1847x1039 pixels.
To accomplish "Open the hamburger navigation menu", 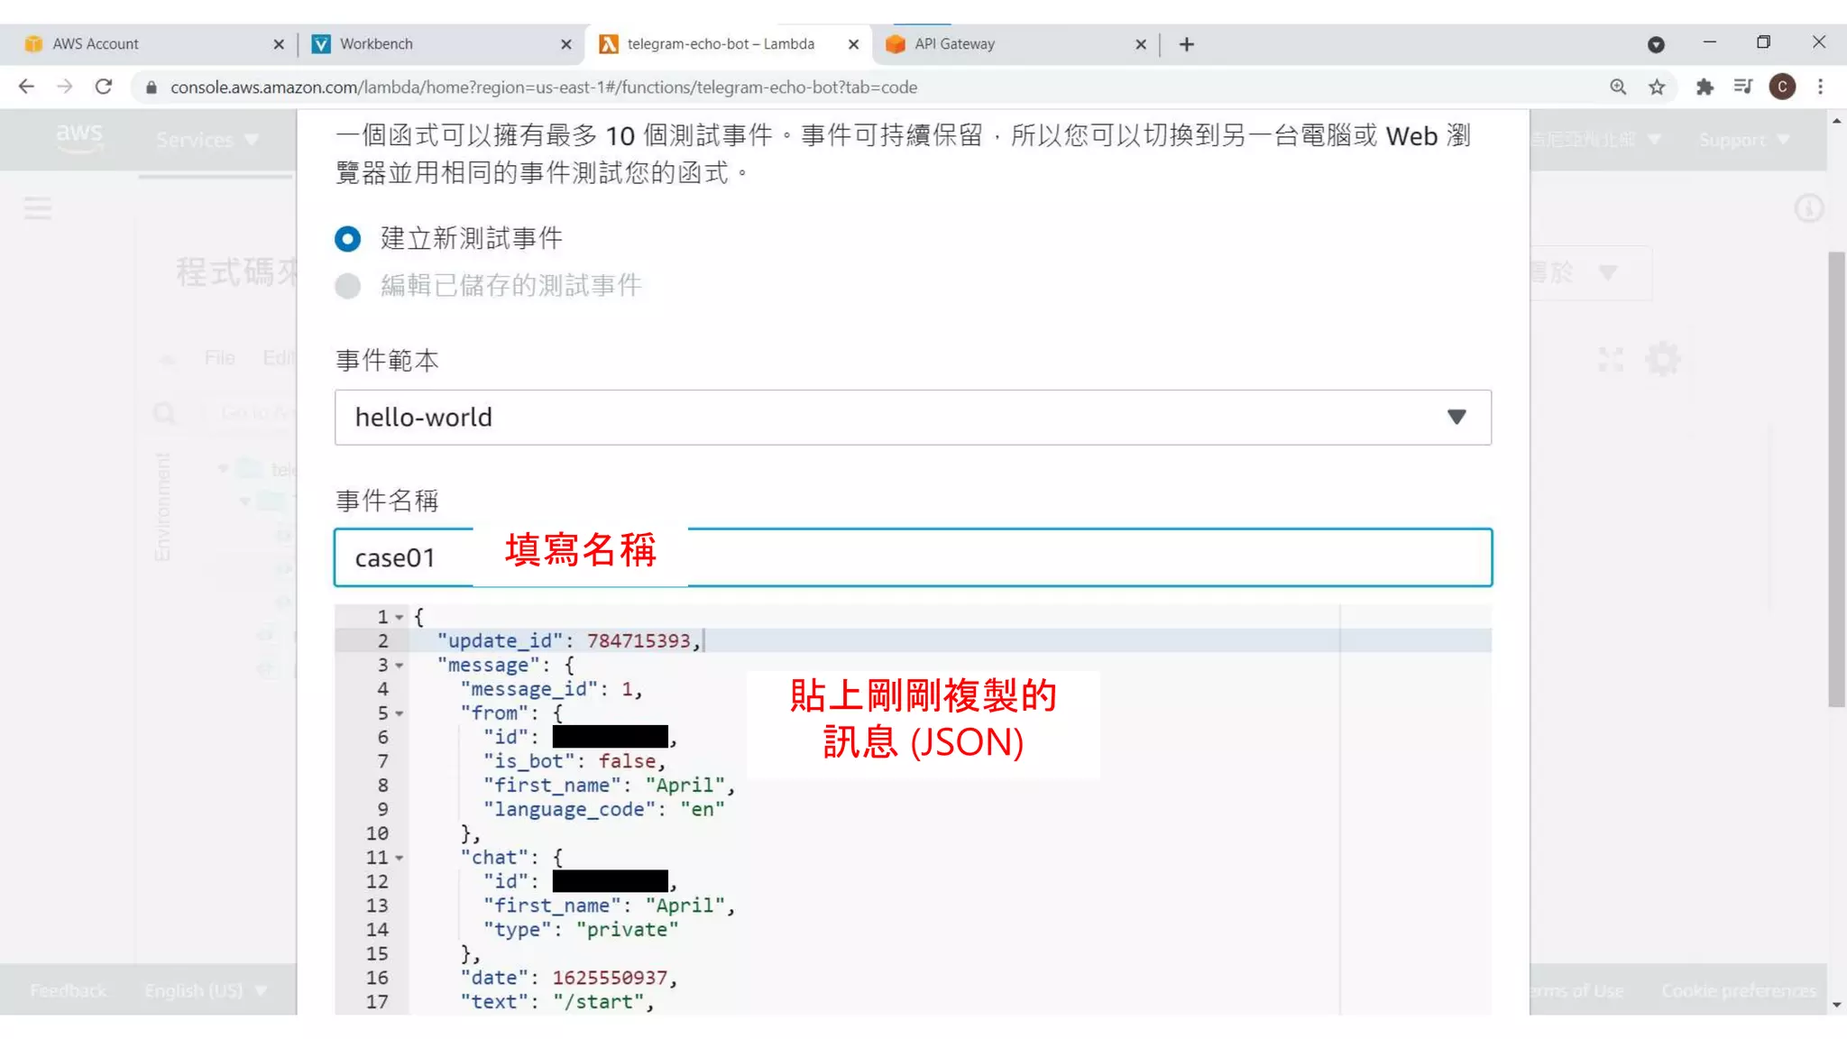I will pos(38,208).
